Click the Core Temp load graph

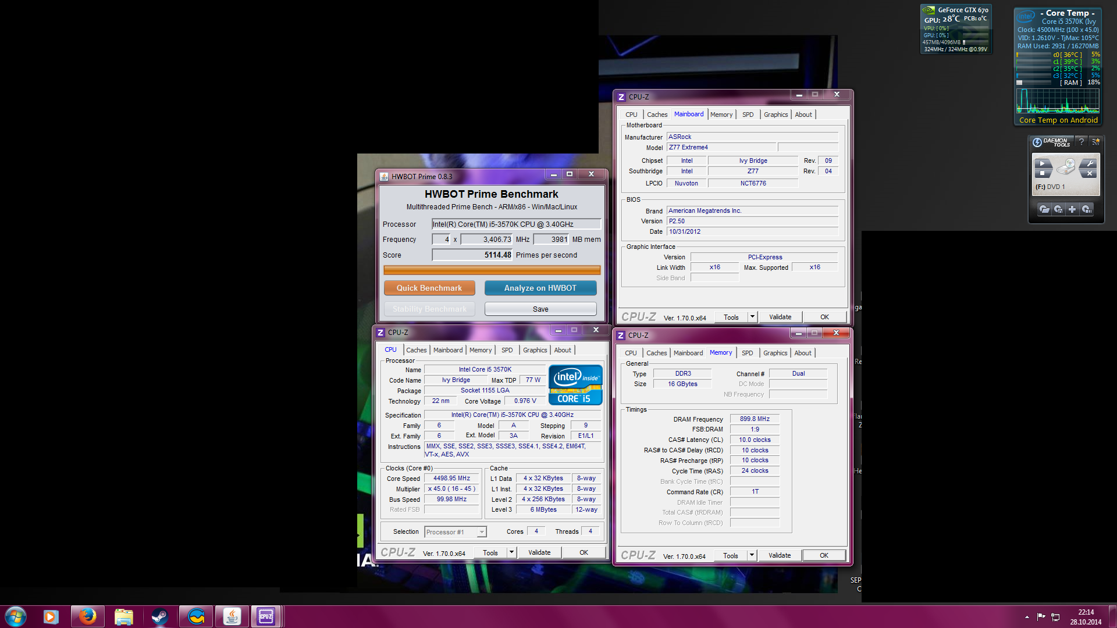click(x=1058, y=101)
